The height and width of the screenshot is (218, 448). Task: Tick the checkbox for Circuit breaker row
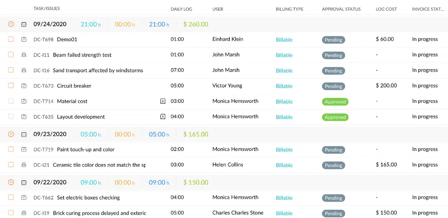pos(11,86)
